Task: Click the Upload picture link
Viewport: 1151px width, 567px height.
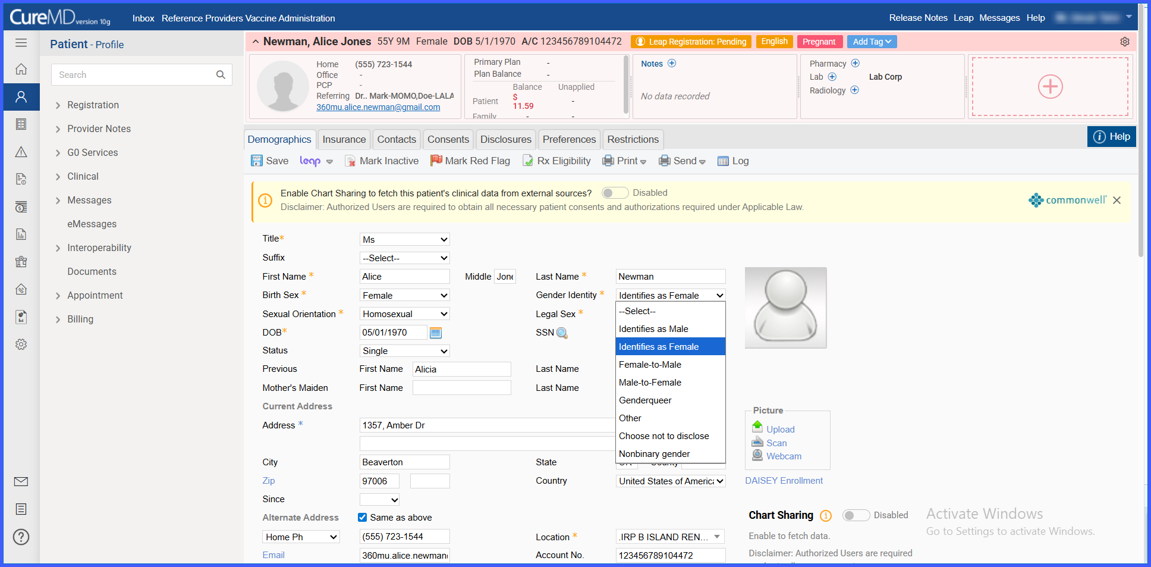Action: point(780,430)
